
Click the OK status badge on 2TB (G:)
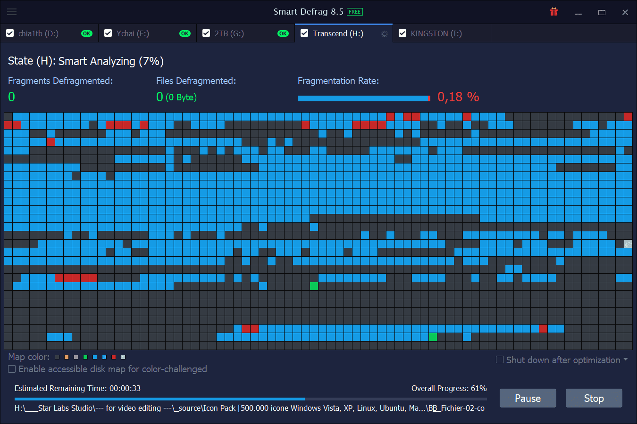click(283, 33)
